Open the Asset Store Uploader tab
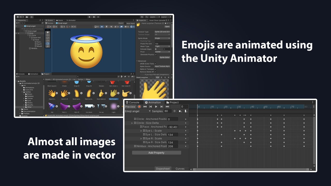The width and height of the screenshot is (331, 186). [x=157, y=20]
